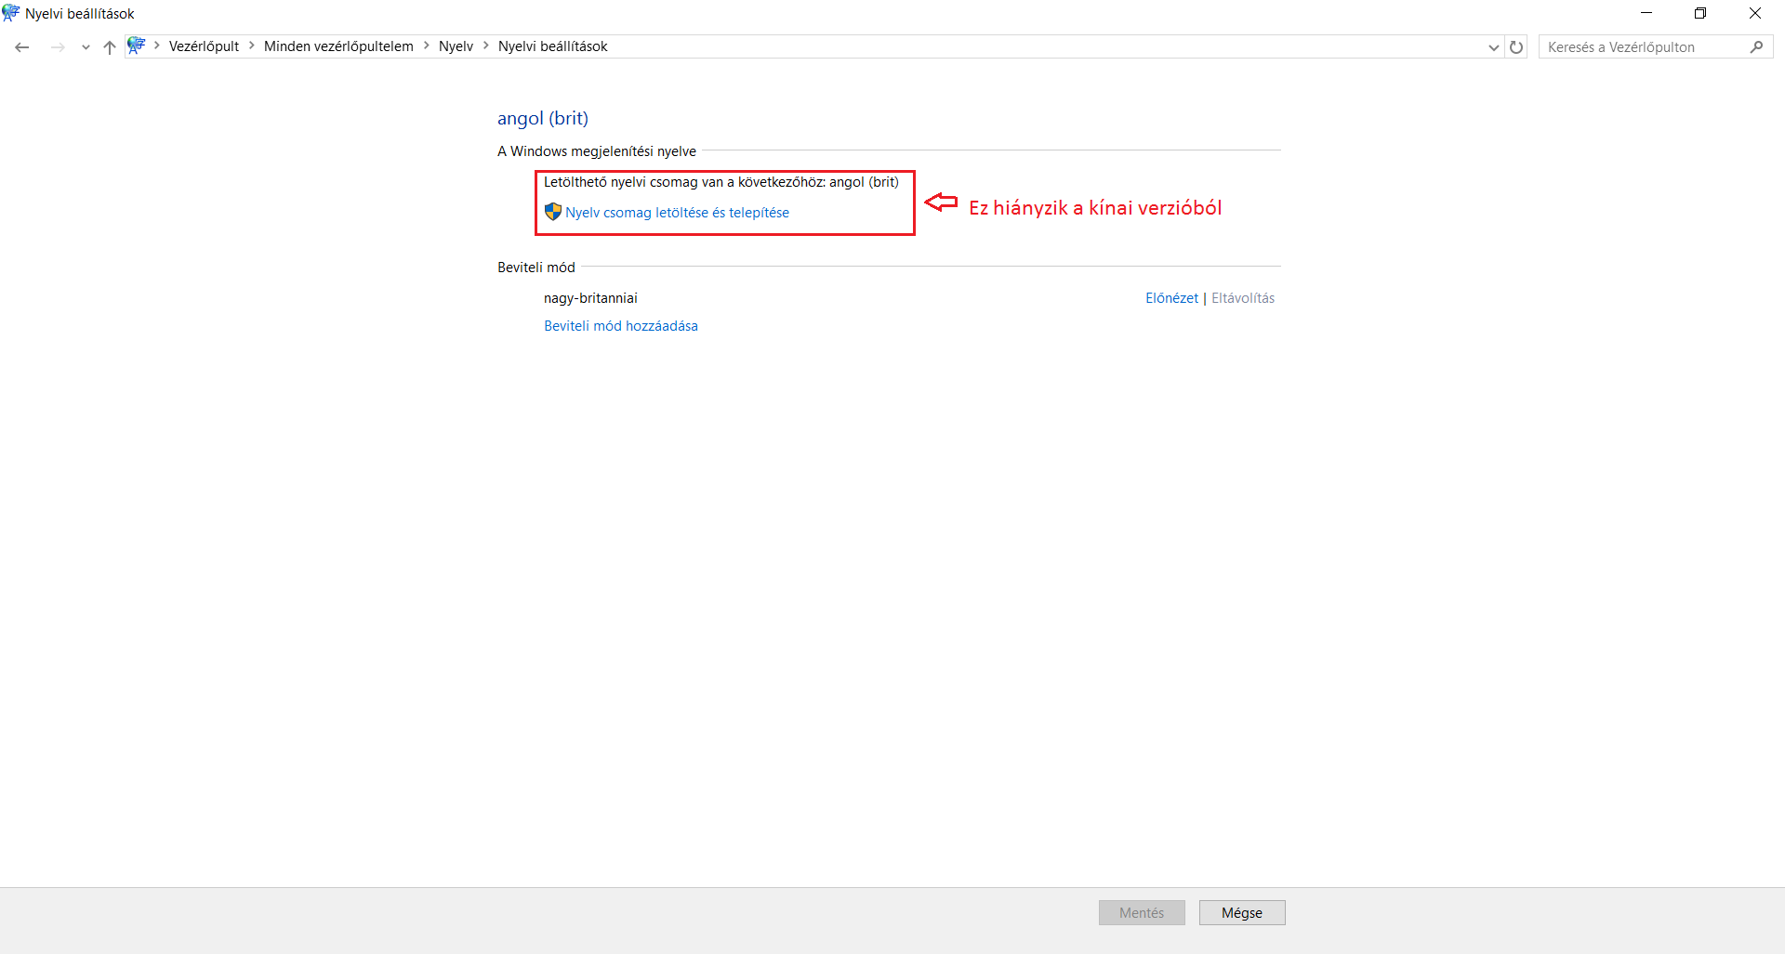Go up one level arrow
This screenshot has width=1785, height=954.
click(x=110, y=47)
